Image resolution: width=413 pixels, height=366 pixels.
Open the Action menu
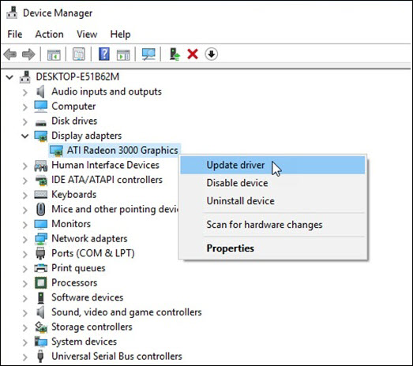49,34
